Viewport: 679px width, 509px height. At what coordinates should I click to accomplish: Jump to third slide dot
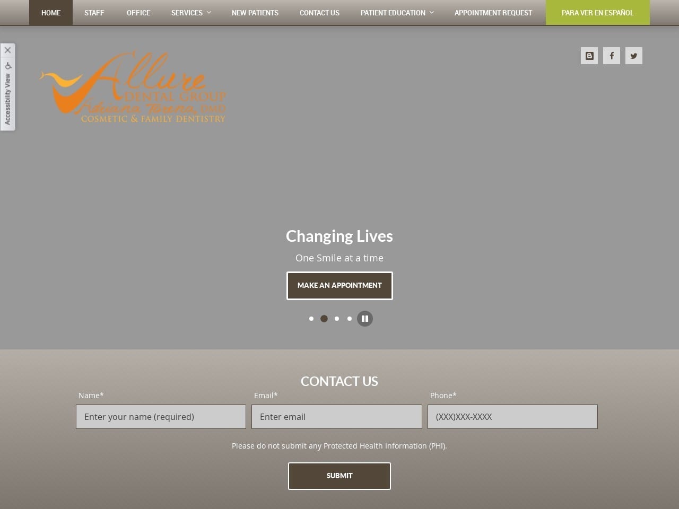tap(337, 319)
